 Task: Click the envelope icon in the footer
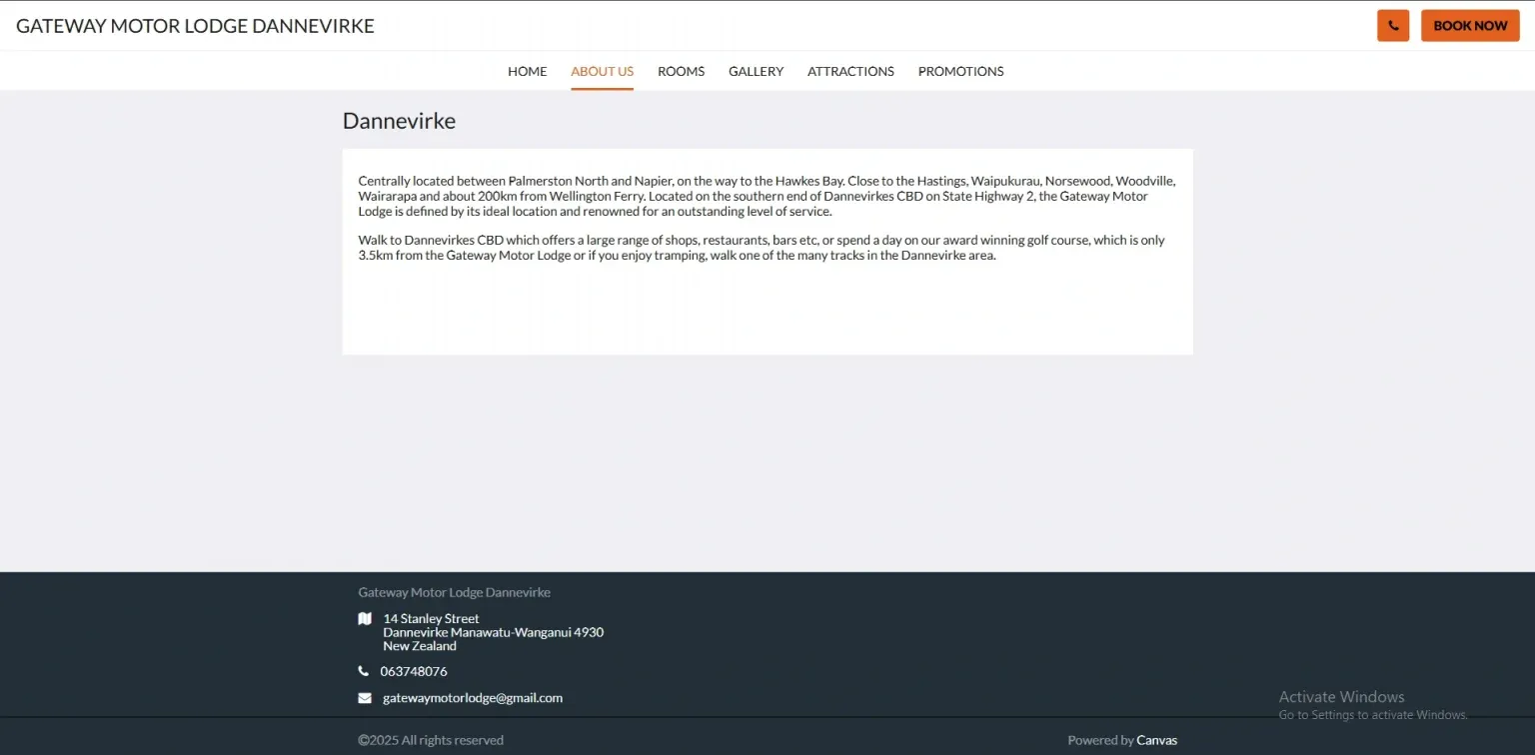point(365,698)
